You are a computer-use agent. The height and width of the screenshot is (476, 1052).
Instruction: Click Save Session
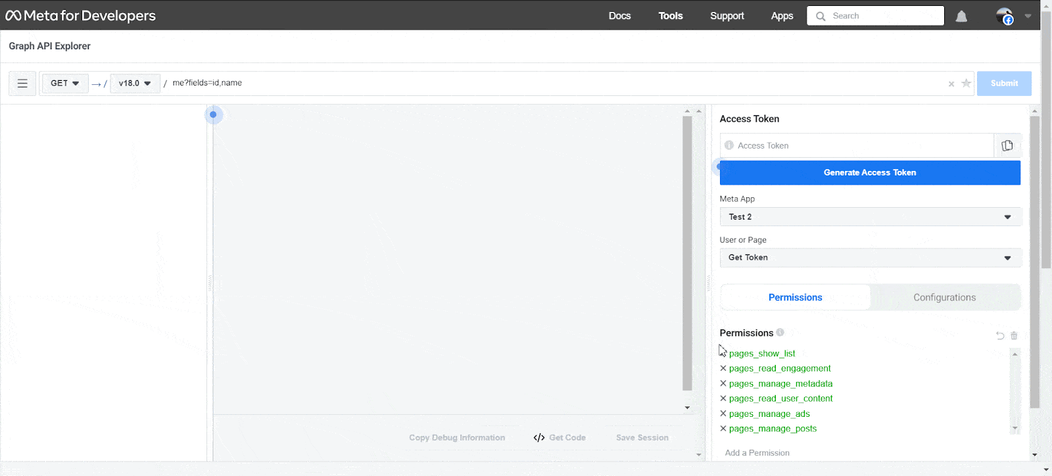coord(642,438)
